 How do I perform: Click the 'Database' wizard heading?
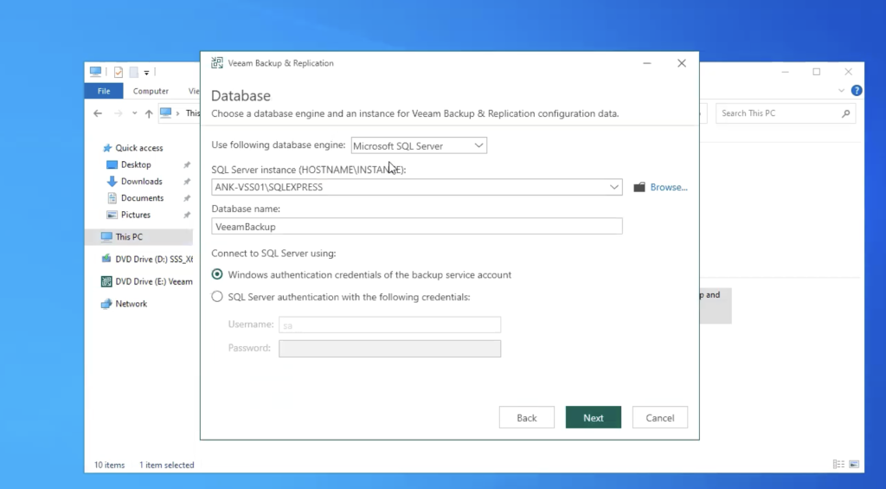pyautogui.click(x=241, y=95)
